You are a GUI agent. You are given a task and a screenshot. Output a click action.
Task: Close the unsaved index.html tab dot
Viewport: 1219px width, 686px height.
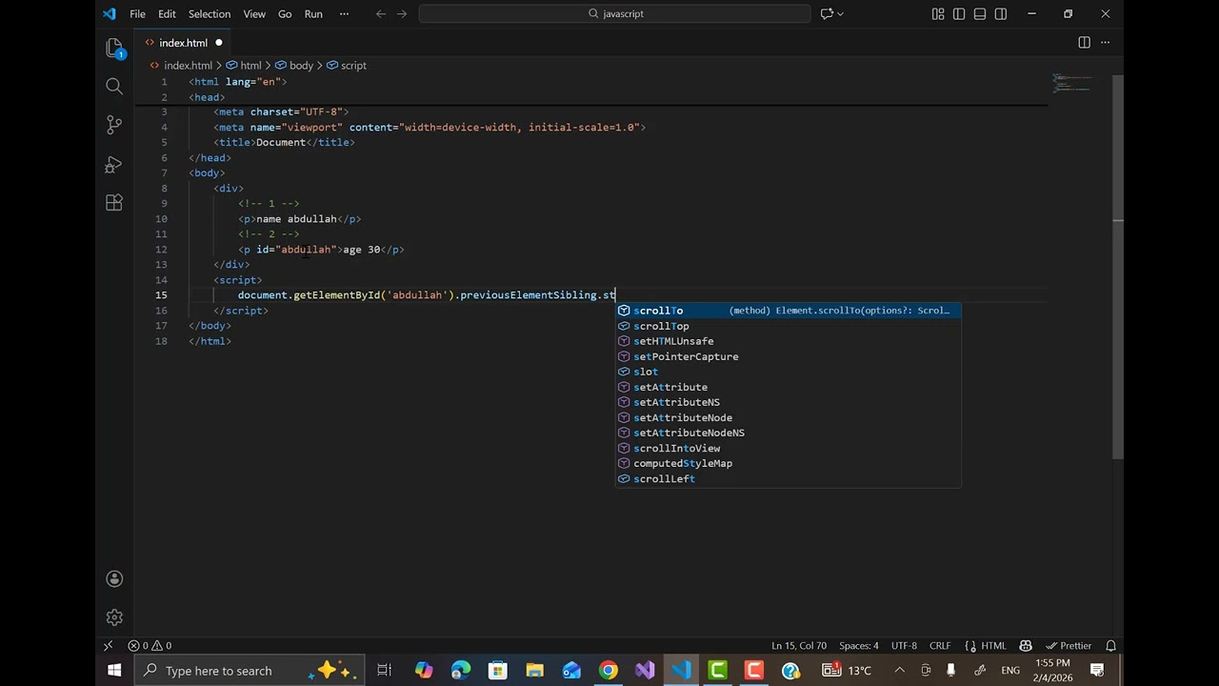[218, 42]
